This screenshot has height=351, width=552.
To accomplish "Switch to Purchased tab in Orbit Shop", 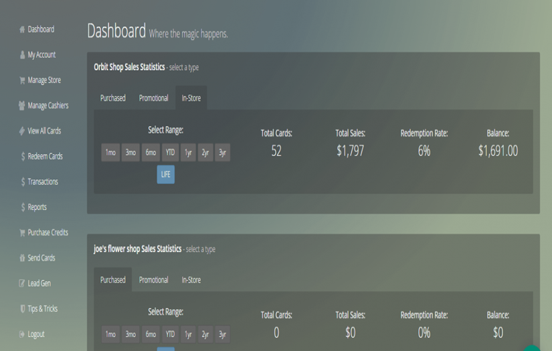I will click(112, 98).
